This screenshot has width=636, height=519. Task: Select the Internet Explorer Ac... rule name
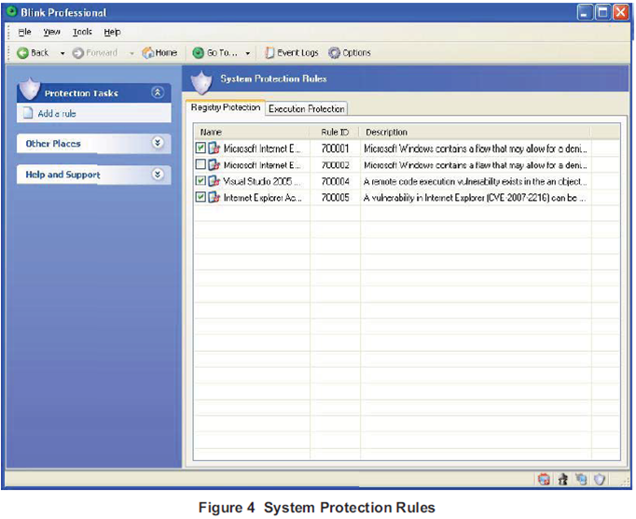coord(262,197)
